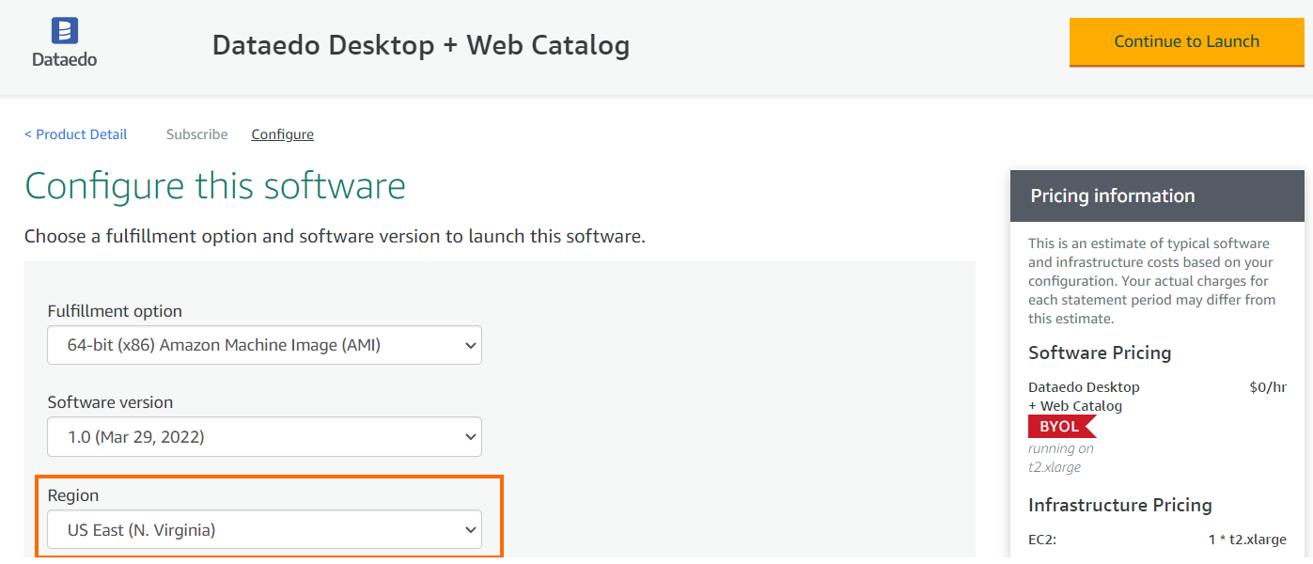Screen dimensions: 1313x564
Task: Open the 64-bit Amazon Machine Image dropdown
Action: (x=263, y=346)
